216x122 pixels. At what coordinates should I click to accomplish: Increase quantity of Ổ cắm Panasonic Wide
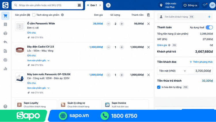point(122,24)
